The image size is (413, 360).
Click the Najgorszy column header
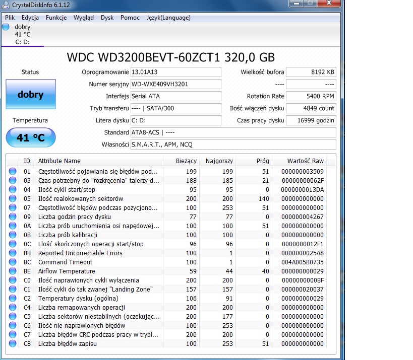(218, 161)
